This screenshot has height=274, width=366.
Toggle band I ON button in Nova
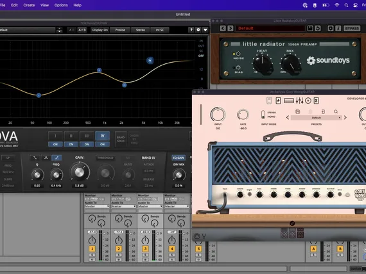tap(55, 144)
